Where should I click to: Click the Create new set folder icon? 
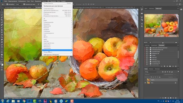tap(170, 66)
